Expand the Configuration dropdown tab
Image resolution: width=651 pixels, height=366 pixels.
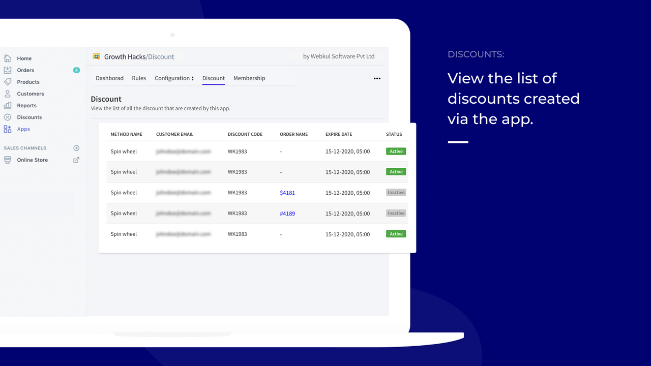(174, 78)
